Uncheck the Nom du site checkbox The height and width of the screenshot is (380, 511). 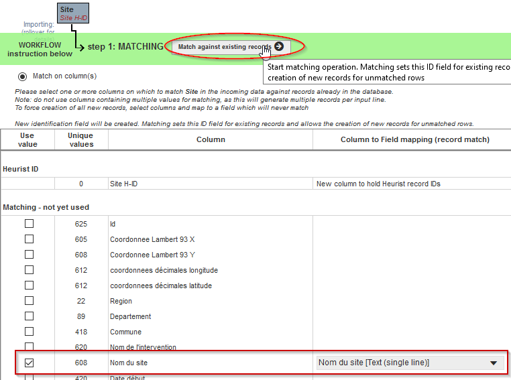click(x=29, y=363)
